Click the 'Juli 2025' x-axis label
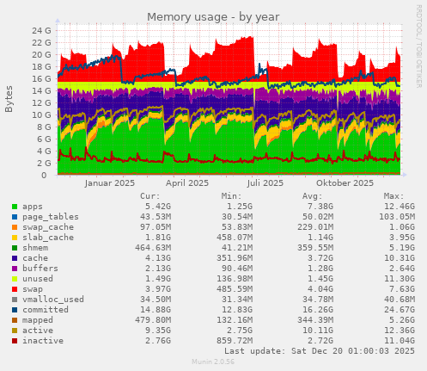Image resolution: width=427 pixels, height=371 pixels. click(265, 183)
